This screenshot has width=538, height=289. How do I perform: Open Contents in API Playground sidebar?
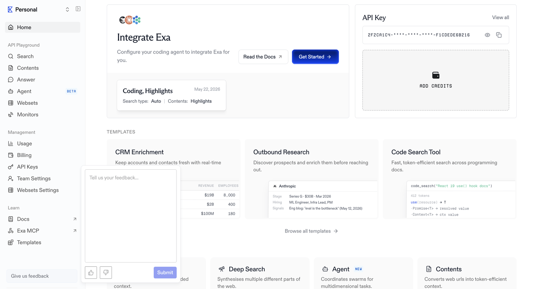pyautogui.click(x=42, y=68)
